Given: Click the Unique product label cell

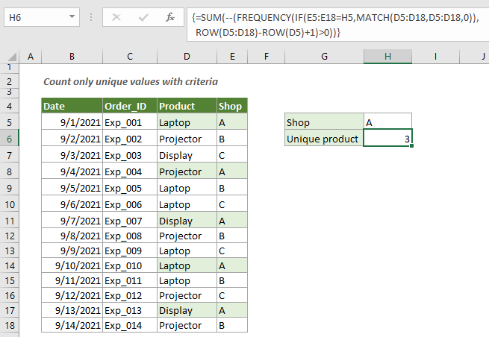Looking at the screenshot, I should [x=324, y=139].
